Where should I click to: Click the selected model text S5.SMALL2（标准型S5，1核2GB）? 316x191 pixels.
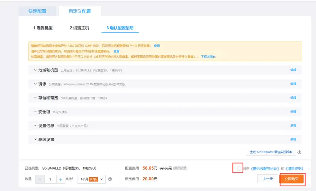(70, 168)
